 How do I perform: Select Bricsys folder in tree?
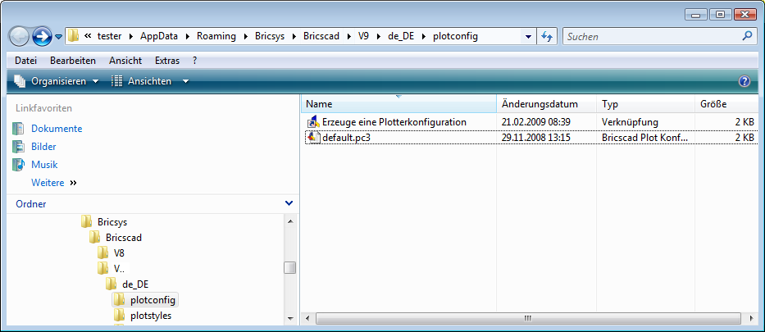coord(112,222)
